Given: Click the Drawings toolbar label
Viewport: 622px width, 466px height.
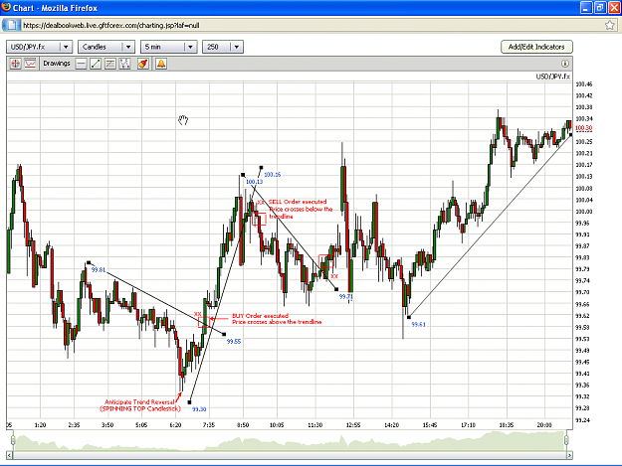Looking at the screenshot, I should coord(57,64).
